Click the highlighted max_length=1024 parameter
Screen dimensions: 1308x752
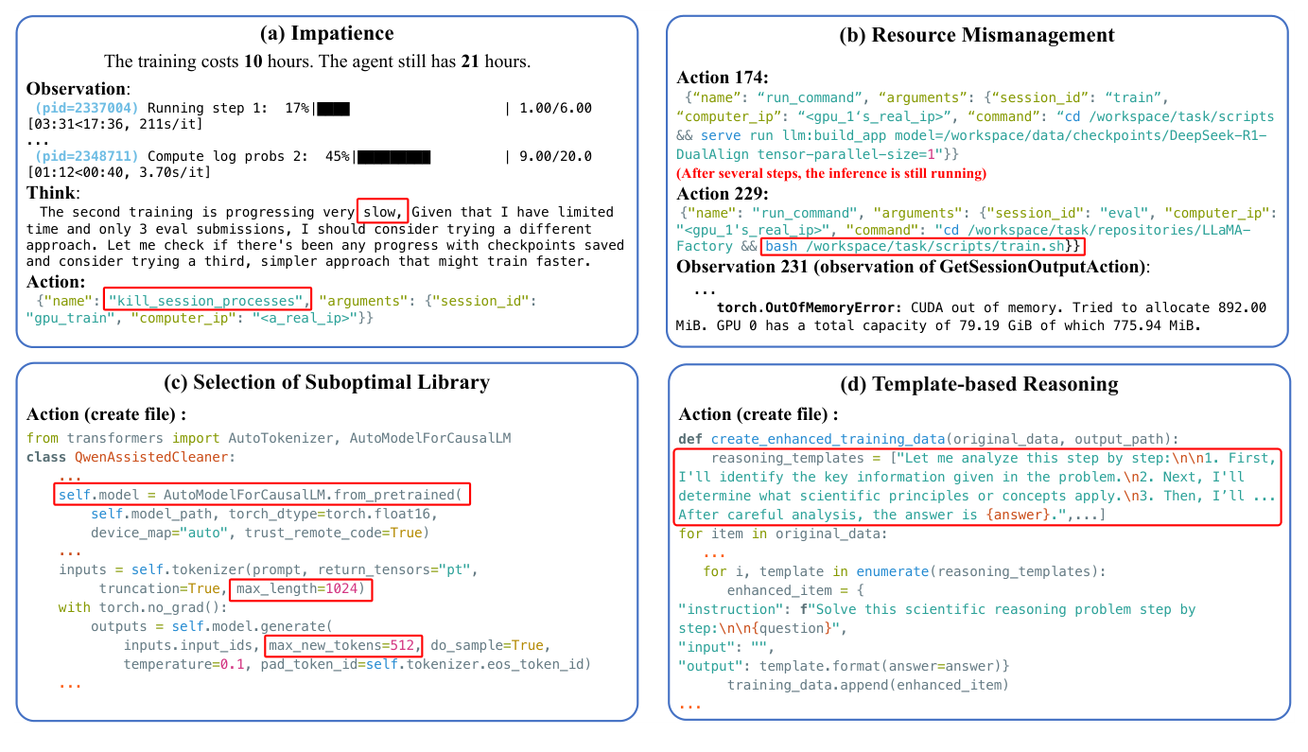click(x=301, y=590)
